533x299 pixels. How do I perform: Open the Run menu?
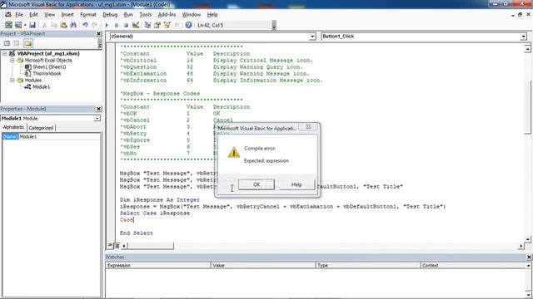128,15
